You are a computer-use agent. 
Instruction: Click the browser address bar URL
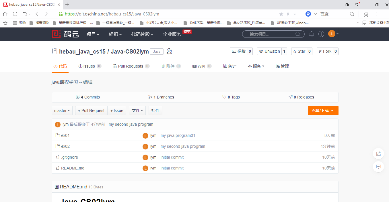(x=112, y=14)
